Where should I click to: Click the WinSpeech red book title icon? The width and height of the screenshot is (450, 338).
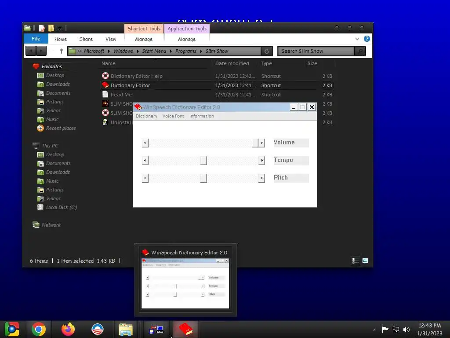[138, 107]
